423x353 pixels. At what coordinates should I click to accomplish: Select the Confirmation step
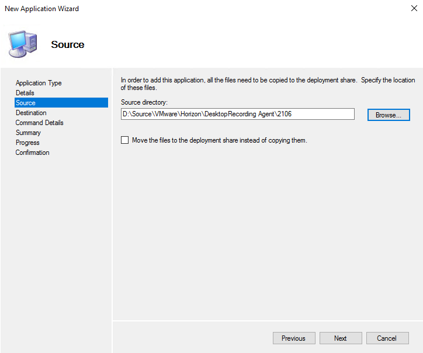(x=33, y=153)
